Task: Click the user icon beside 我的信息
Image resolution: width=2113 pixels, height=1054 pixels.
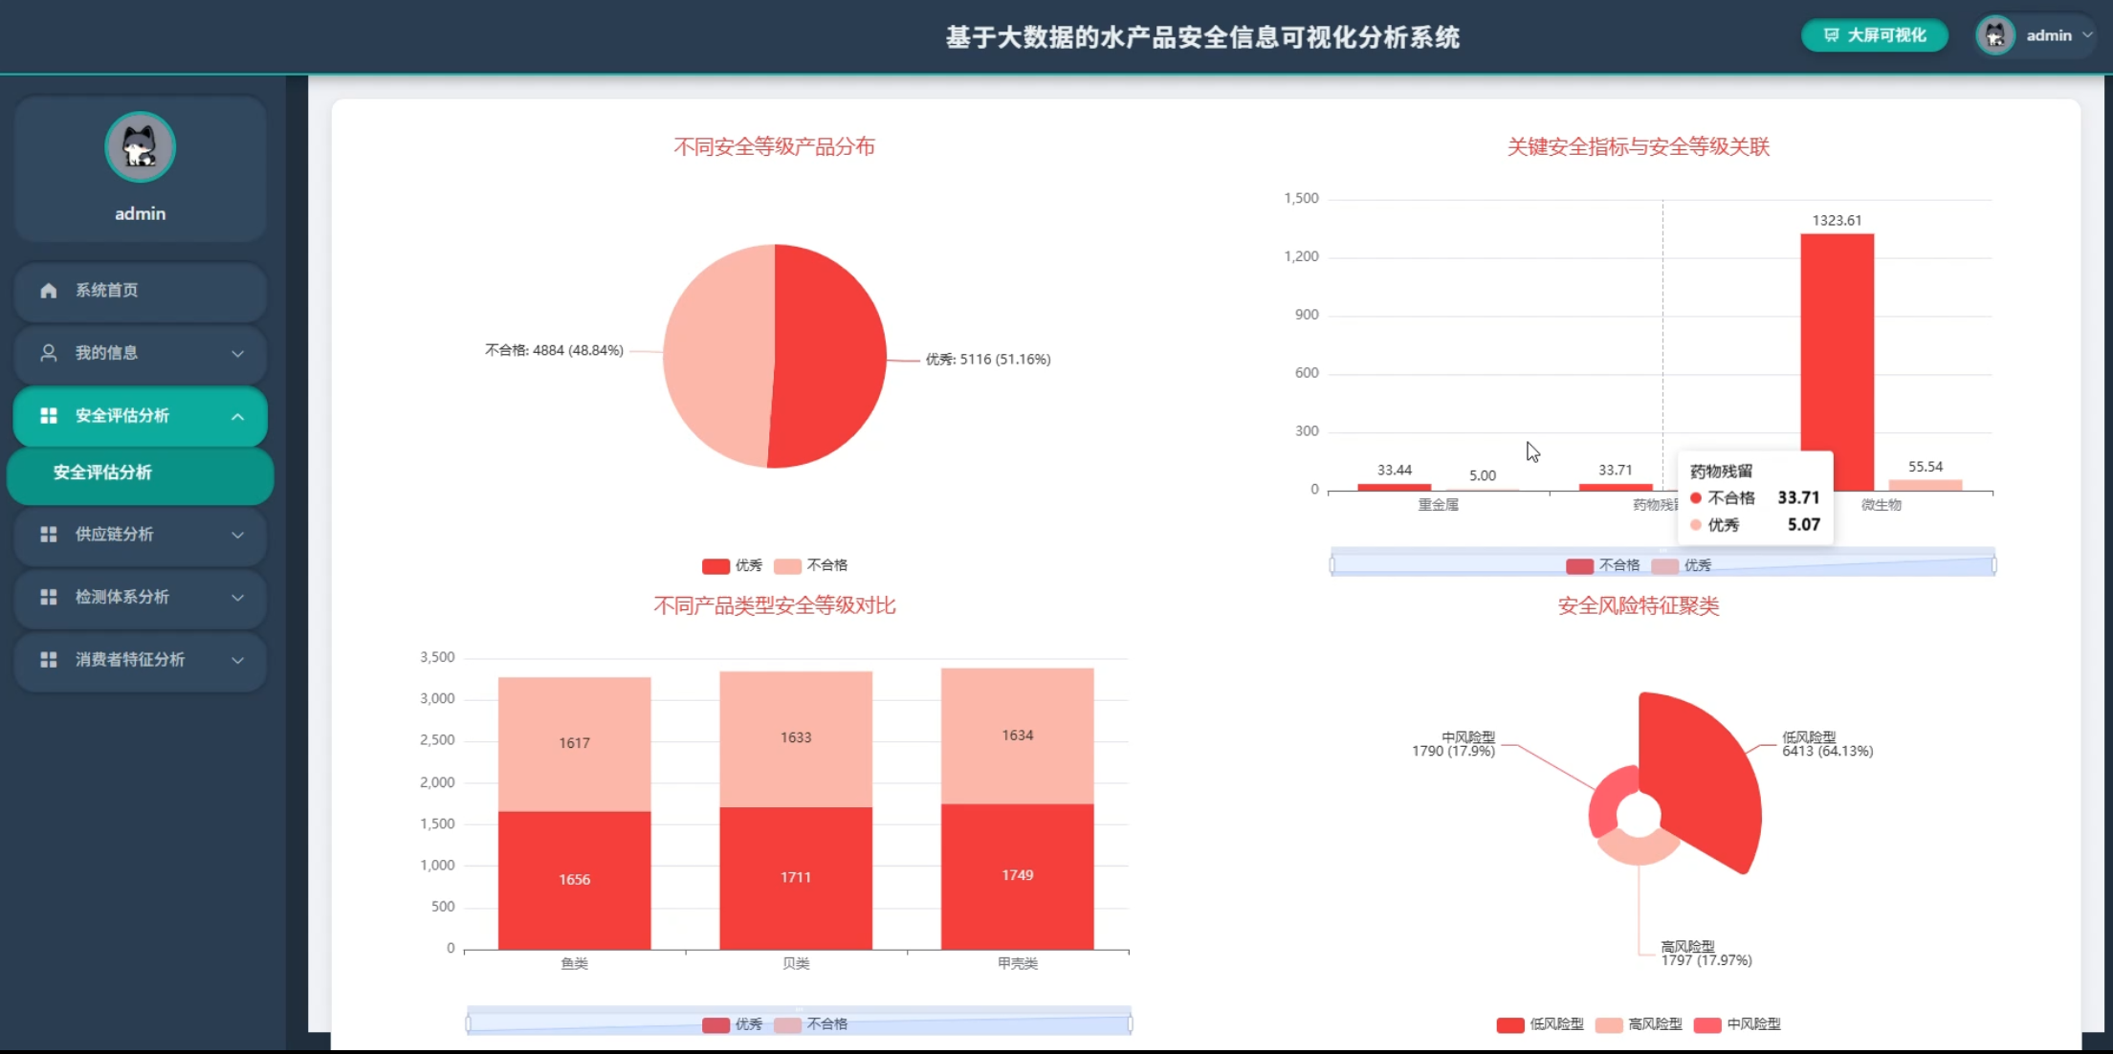Action: point(49,353)
